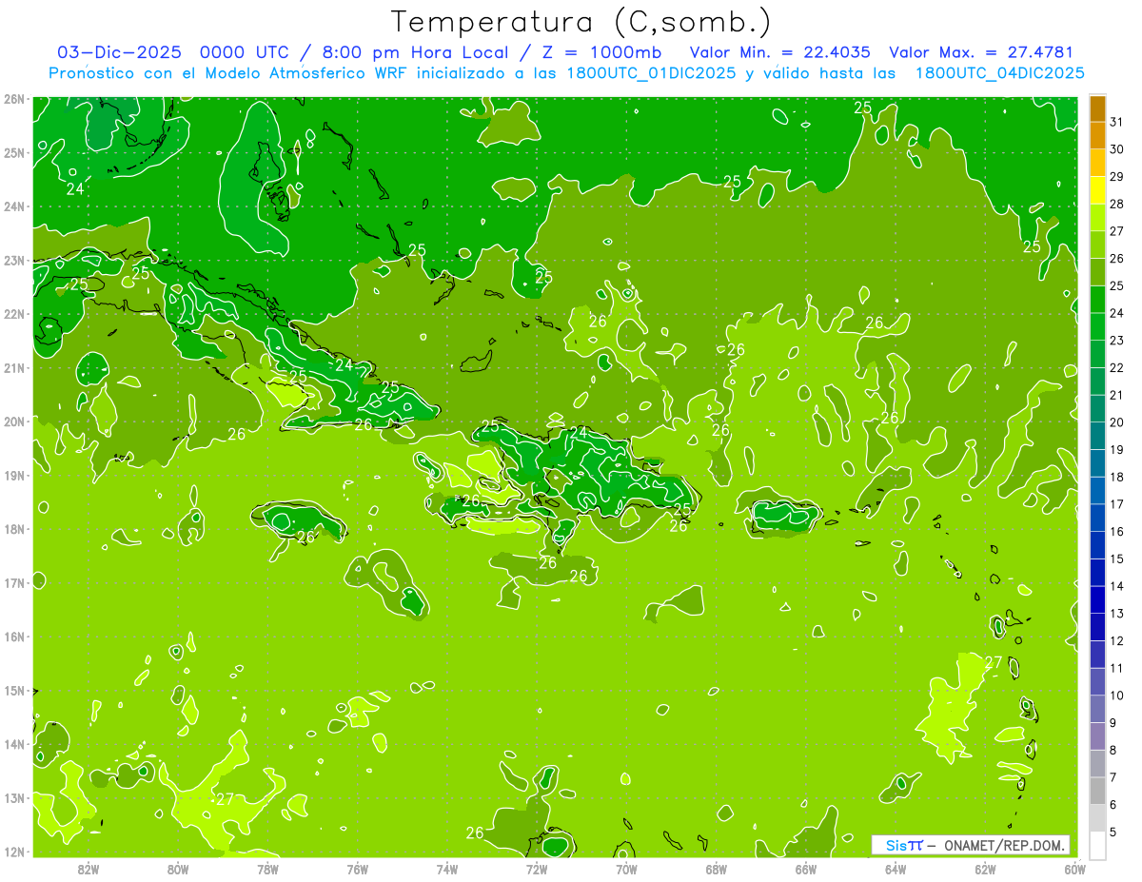Click the "78W" longitude axis label

click(267, 869)
